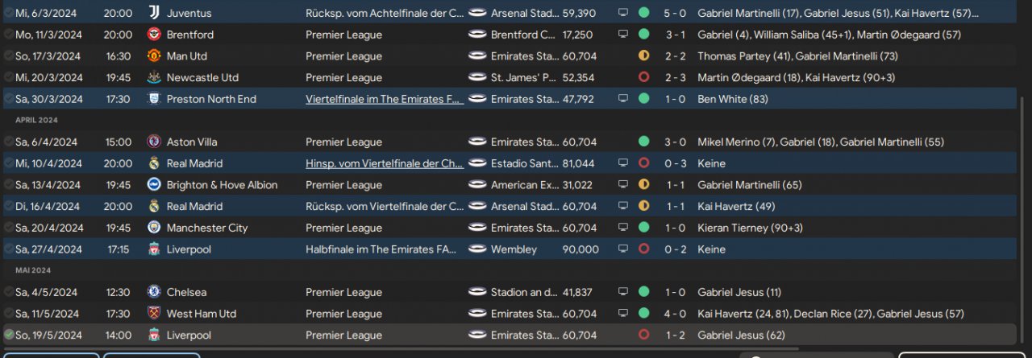Click the red loss indicator on the Newcastle Utd row

point(643,77)
